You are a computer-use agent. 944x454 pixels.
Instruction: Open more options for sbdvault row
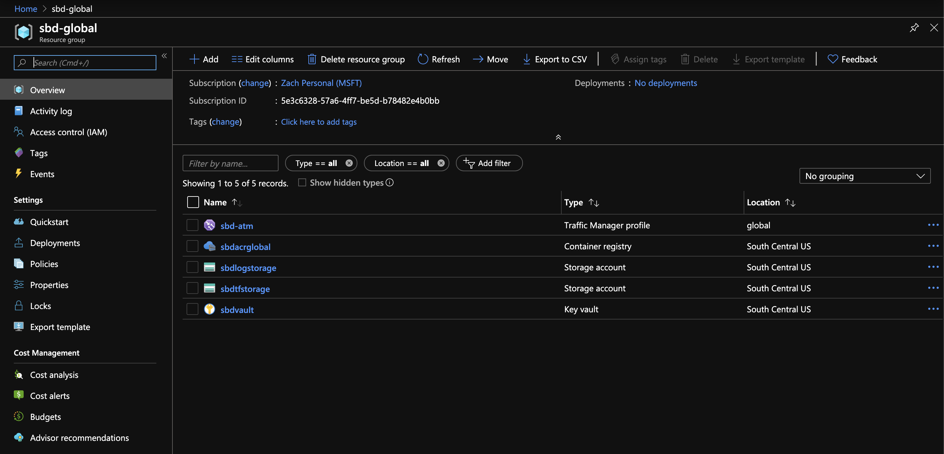[933, 309]
